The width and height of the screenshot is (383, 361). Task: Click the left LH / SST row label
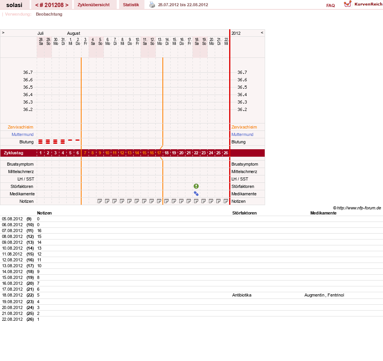[x=26, y=179]
